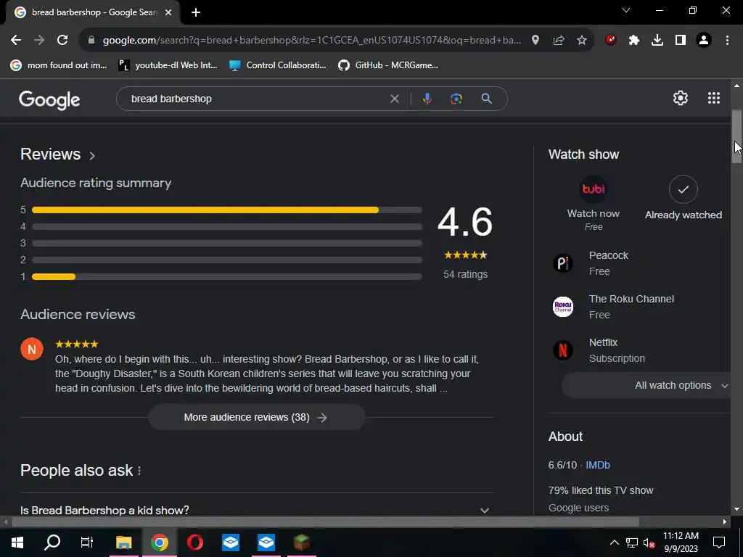The height and width of the screenshot is (557, 743).
Task: Open the taskbar clock showing 11:12 AM
Action: tap(681, 542)
